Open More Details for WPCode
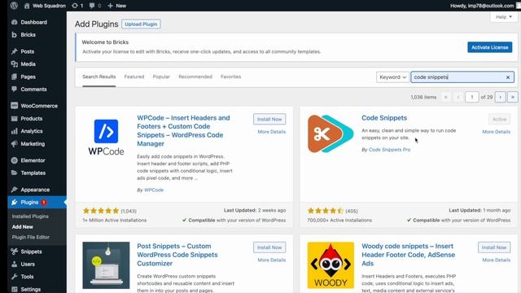 [x=272, y=132]
